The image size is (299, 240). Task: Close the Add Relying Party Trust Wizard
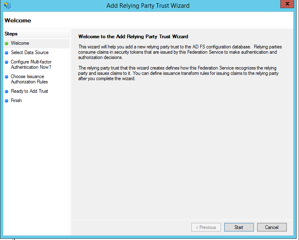click(x=287, y=4)
